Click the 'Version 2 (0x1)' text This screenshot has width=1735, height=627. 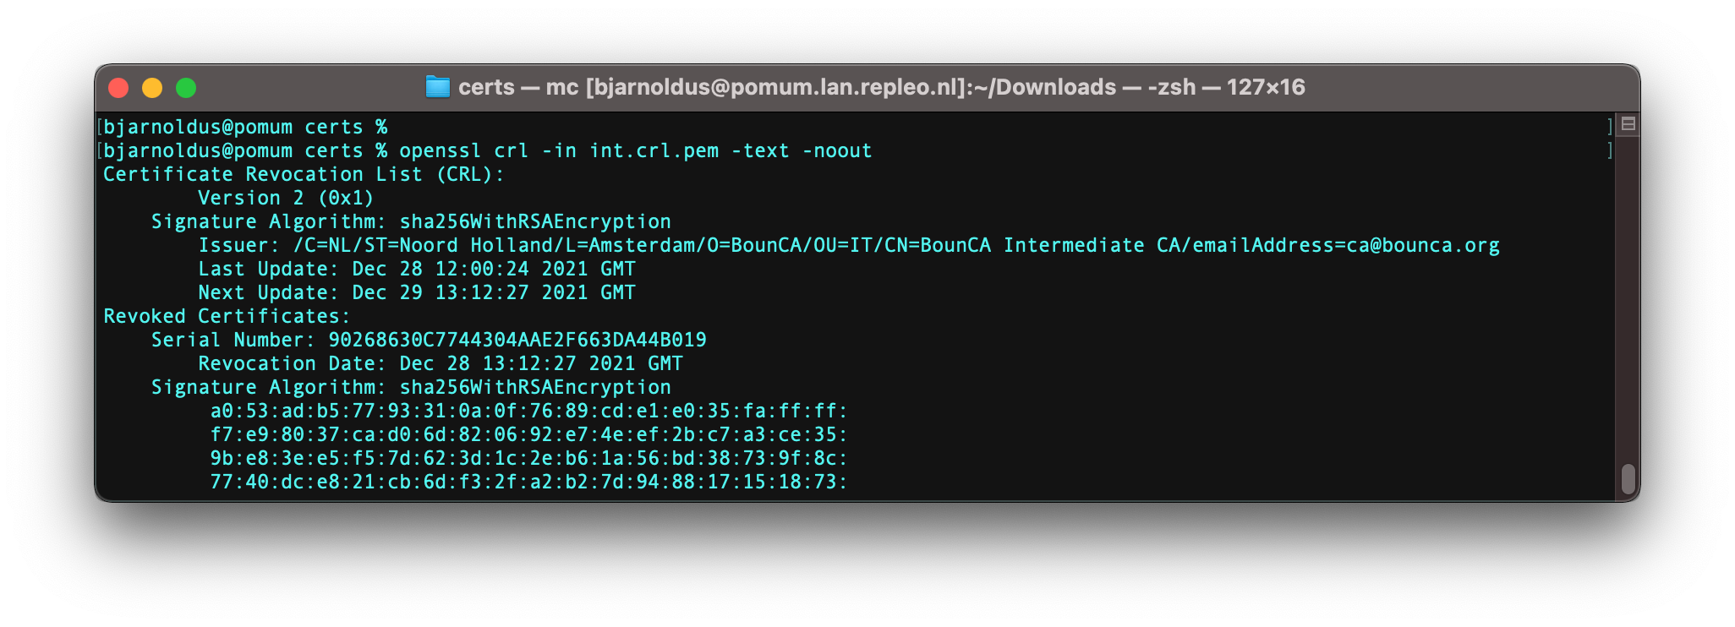[286, 198]
